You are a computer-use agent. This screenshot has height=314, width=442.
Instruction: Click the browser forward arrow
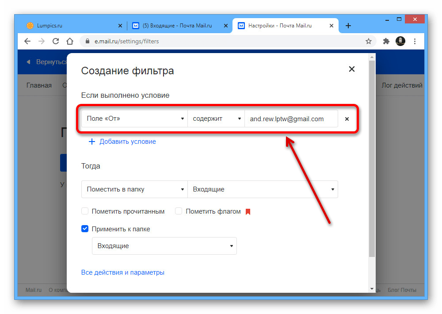click(42, 41)
